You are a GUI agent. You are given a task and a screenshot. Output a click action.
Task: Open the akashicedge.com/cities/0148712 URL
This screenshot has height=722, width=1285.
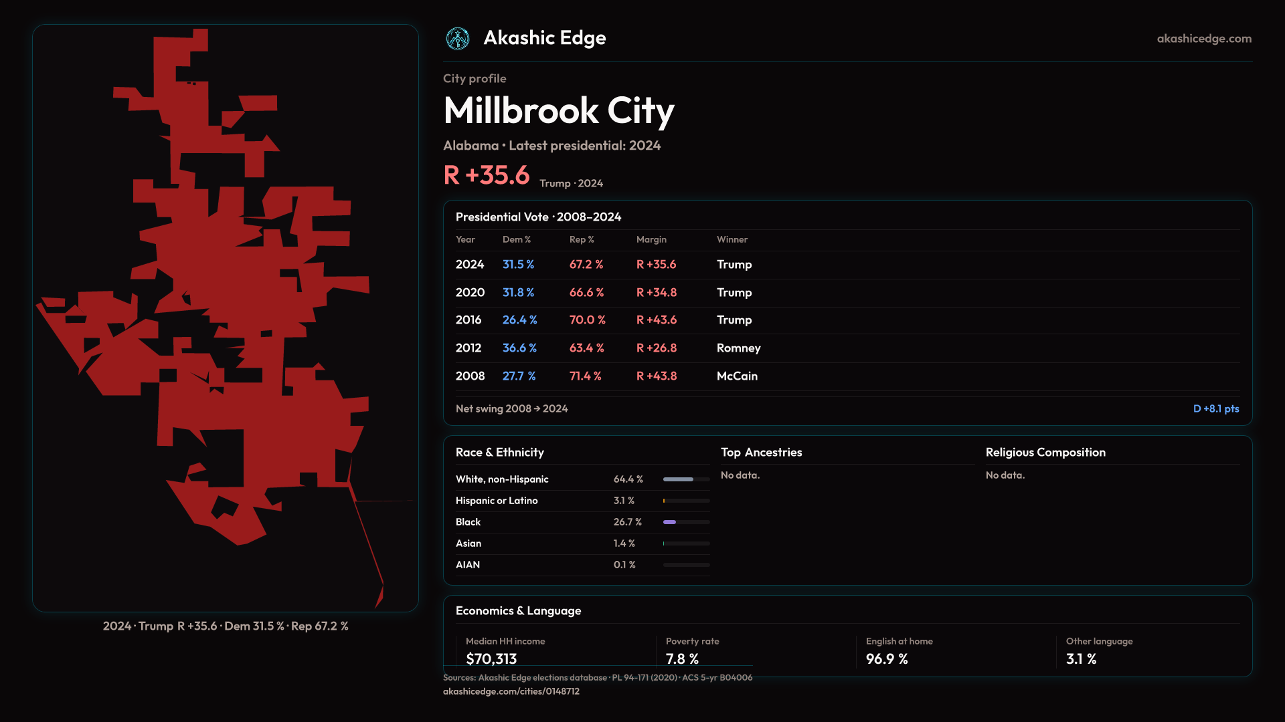tap(511, 691)
